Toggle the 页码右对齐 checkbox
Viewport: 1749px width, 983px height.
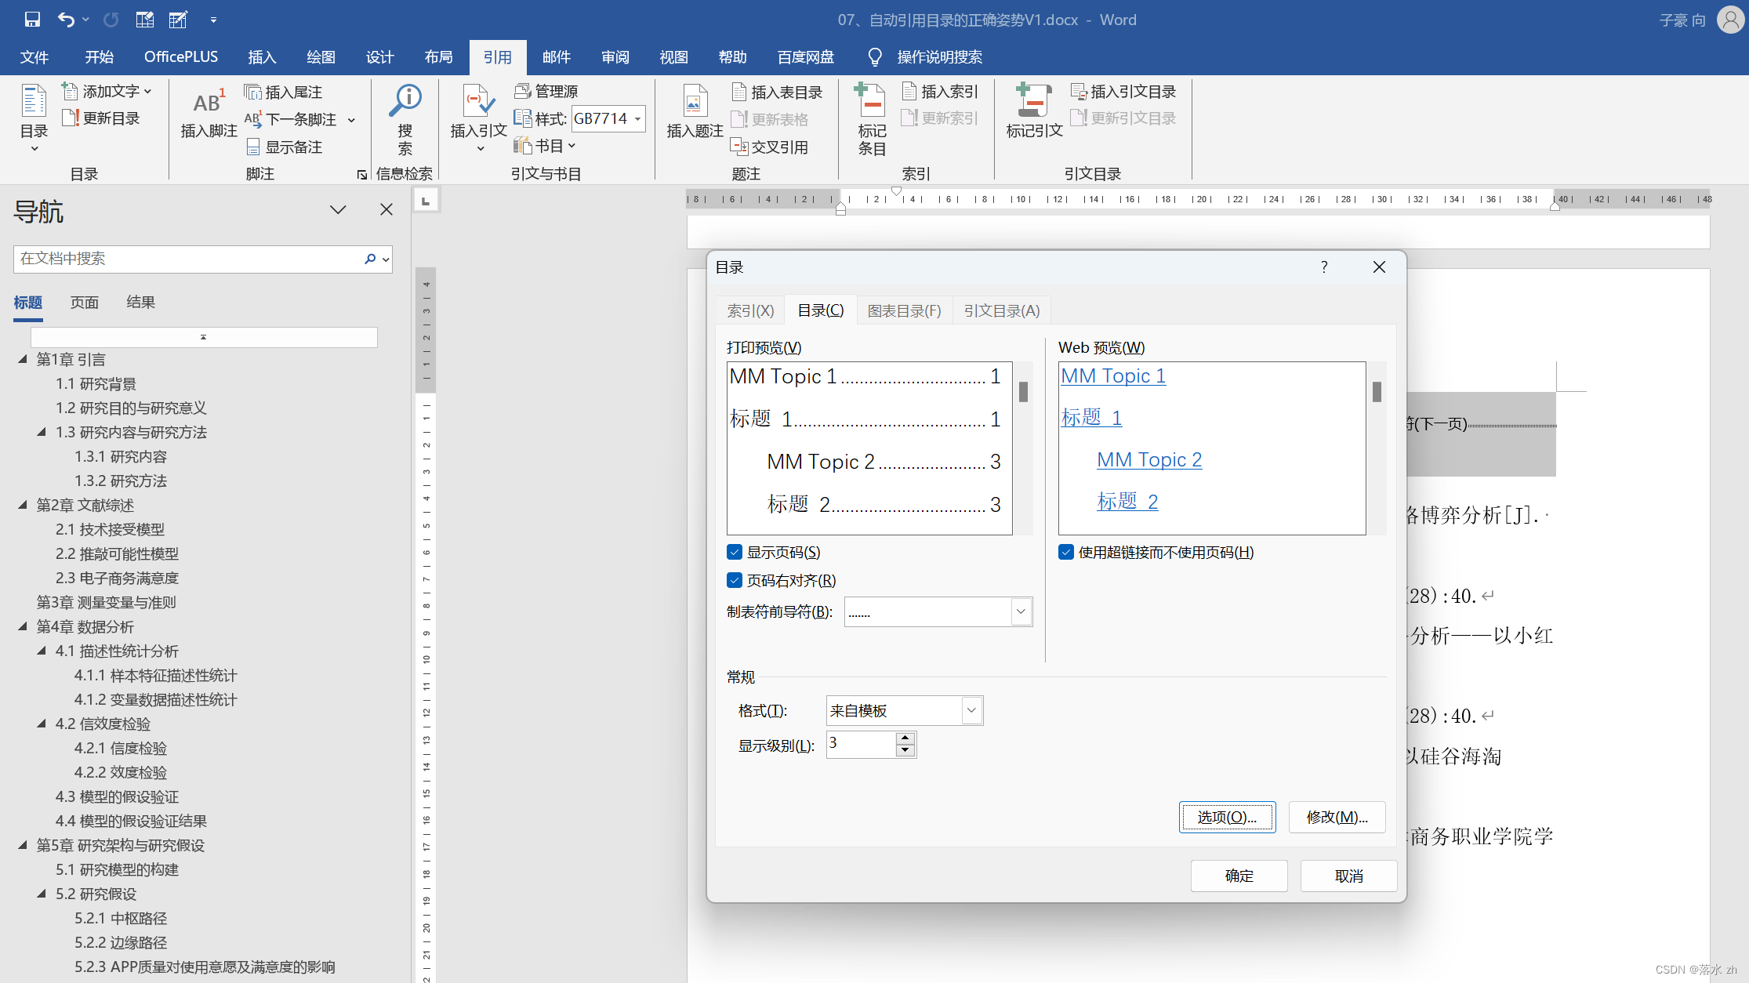pos(735,581)
